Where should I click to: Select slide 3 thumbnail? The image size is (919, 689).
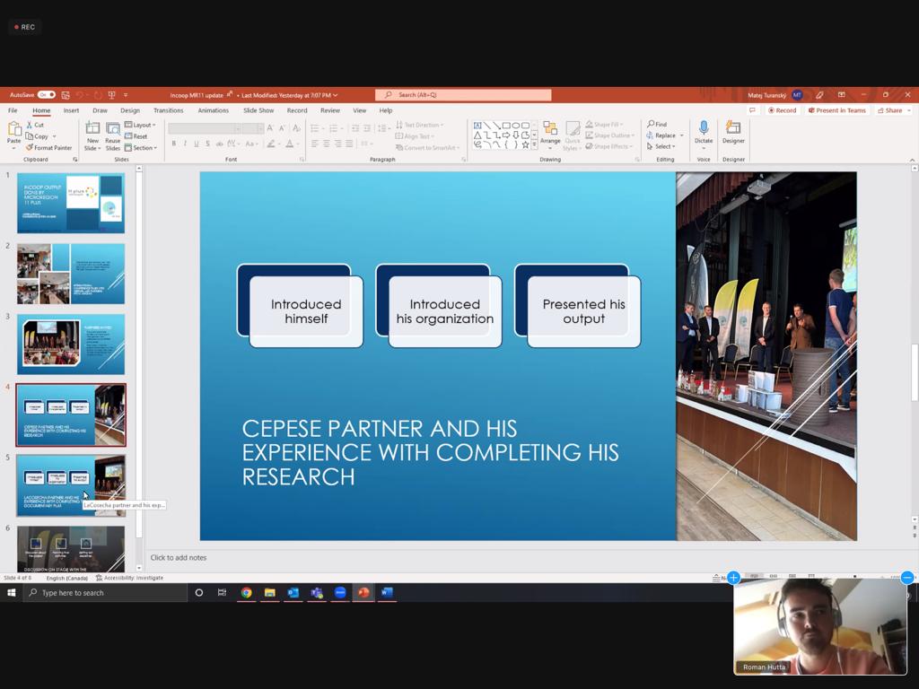[71, 344]
